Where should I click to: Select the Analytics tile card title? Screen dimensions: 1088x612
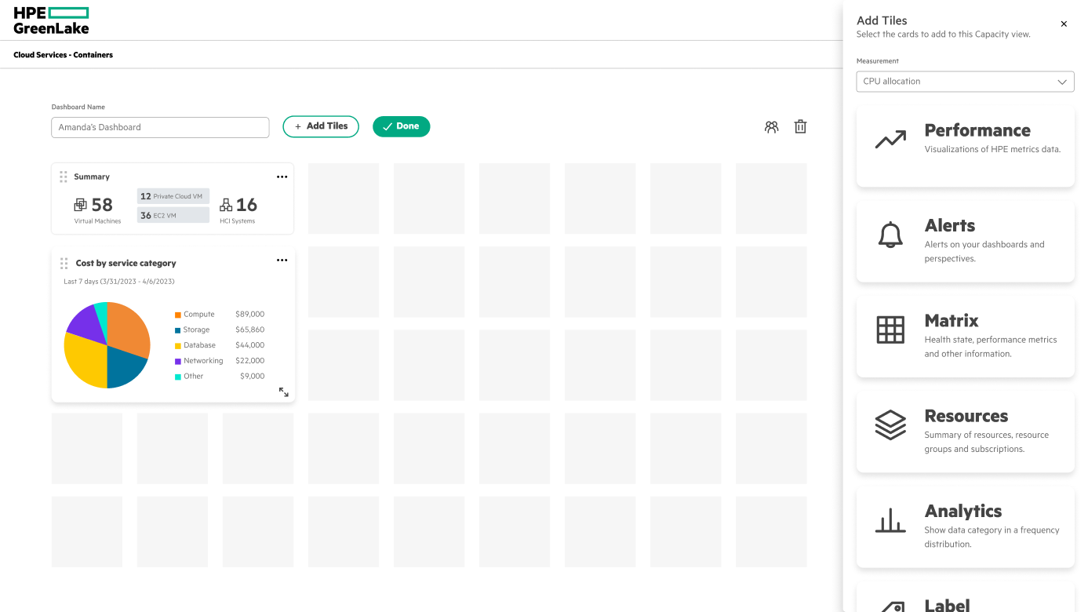963,511
